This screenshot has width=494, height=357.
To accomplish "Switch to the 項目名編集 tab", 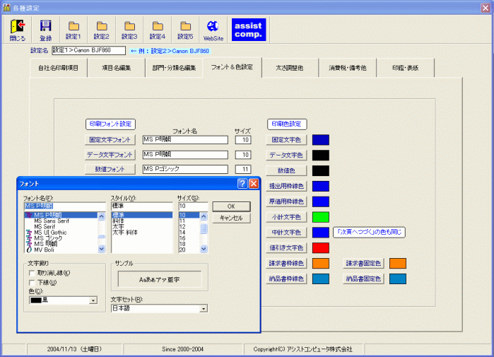I will 116,68.
